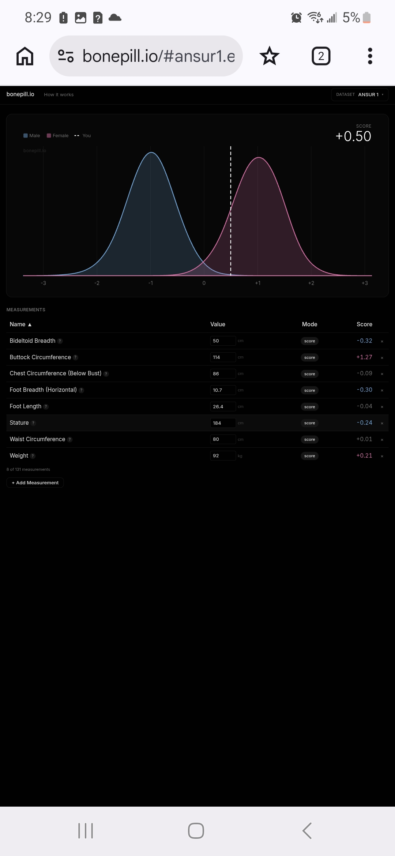Toggle score mode for Foot Length
The height and width of the screenshot is (856, 395).
click(x=309, y=407)
